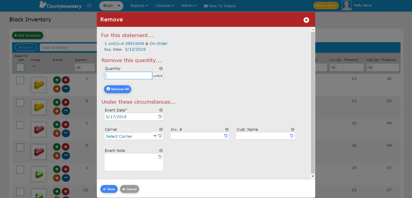Open the Libraries menu

[165, 6]
